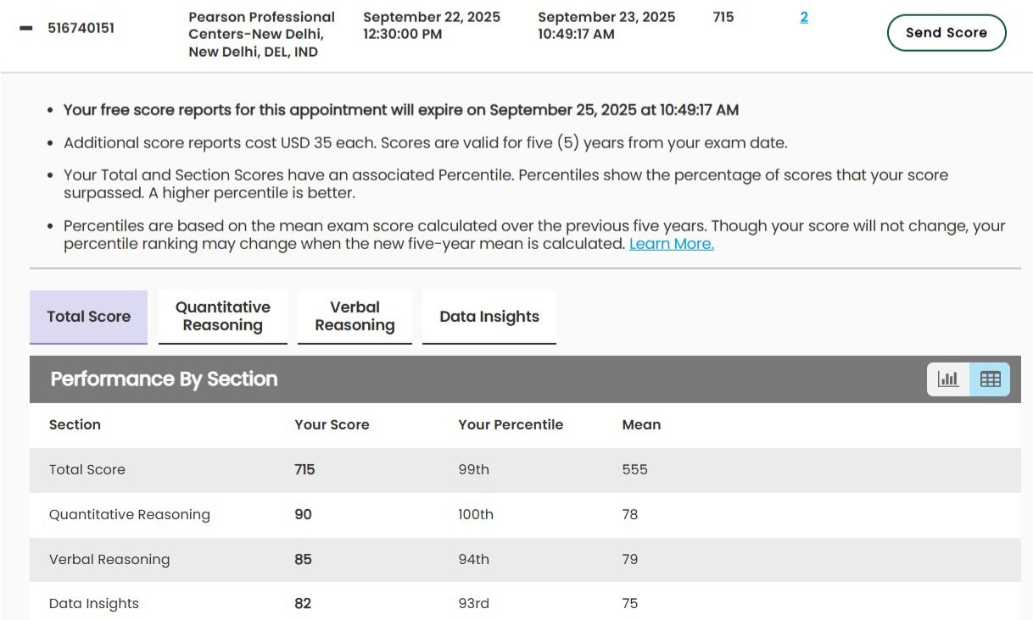Switch to bar chart view icon
This screenshot has width=1033, height=620.
pyautogui.click(x=948, y=379)
